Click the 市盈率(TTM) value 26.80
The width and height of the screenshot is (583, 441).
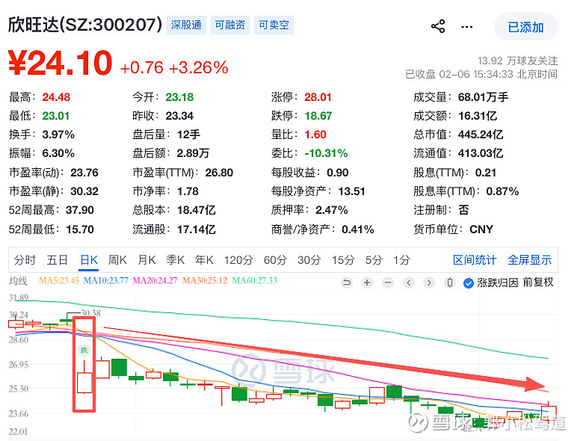point(219,173)
